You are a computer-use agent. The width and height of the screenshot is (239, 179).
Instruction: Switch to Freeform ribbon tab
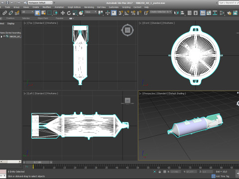(x=10, y=18)
